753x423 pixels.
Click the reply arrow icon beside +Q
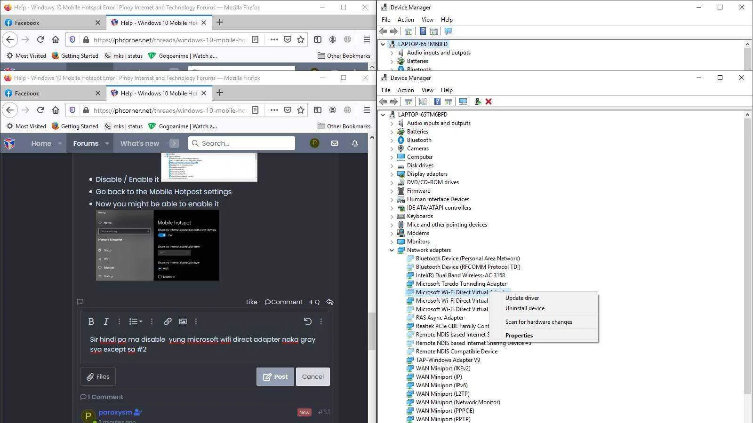point(330,302)
